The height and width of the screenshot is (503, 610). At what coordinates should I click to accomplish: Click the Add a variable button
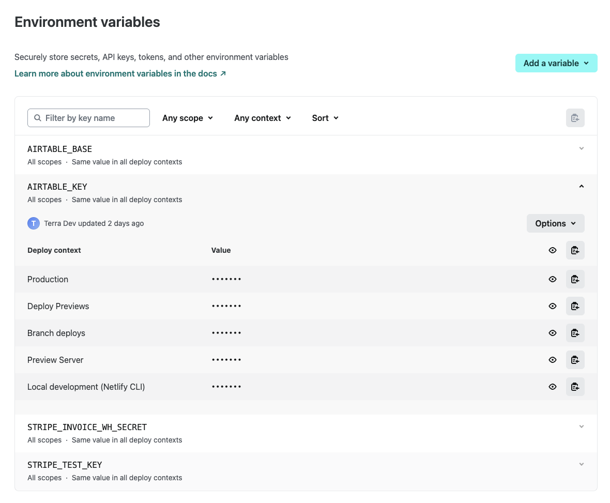click(x=556, y=63)
